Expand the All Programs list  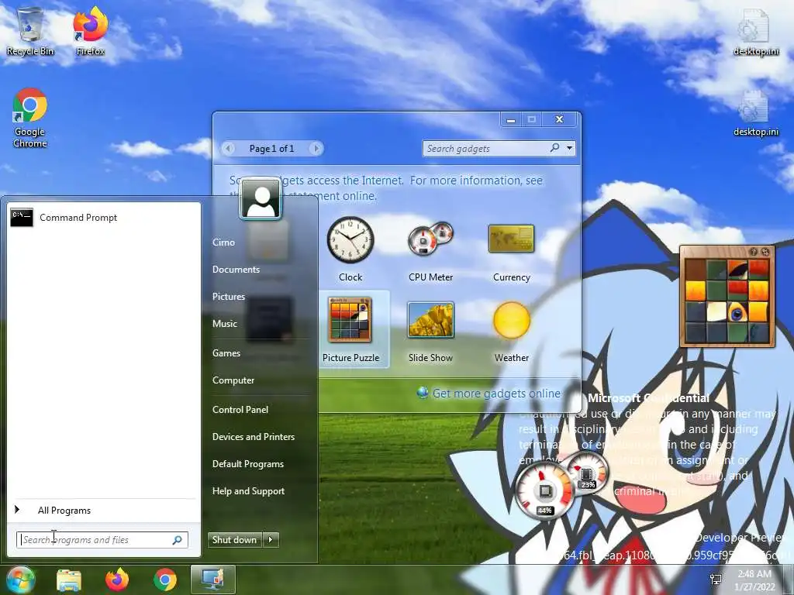point(104,511)
